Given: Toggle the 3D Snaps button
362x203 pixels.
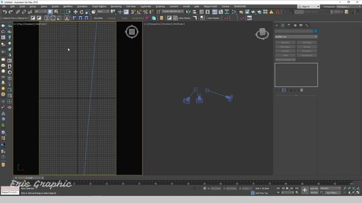Looking at the screenshot, I should [x=133, y=12].
